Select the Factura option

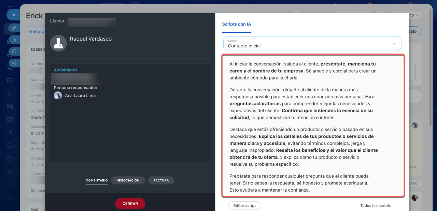pos(161,180)
